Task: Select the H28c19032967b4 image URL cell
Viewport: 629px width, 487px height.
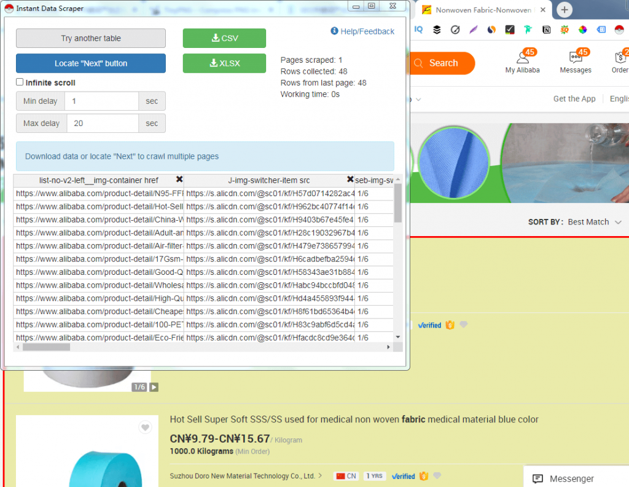Action: coord(270,233)
